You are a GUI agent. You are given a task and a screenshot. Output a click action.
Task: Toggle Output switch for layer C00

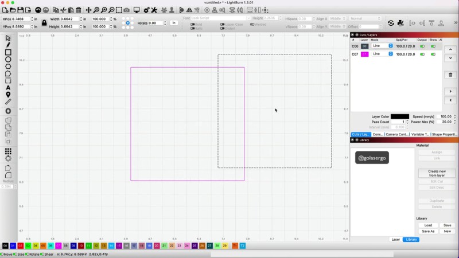(x=422, y=46)
